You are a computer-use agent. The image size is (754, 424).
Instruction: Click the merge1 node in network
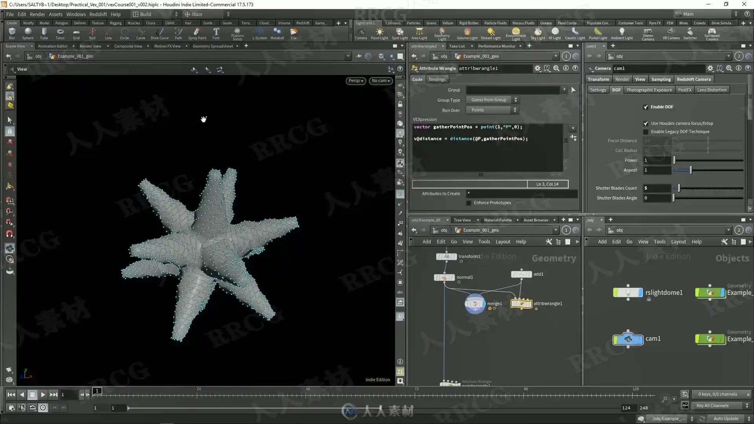tap(475, 303)
